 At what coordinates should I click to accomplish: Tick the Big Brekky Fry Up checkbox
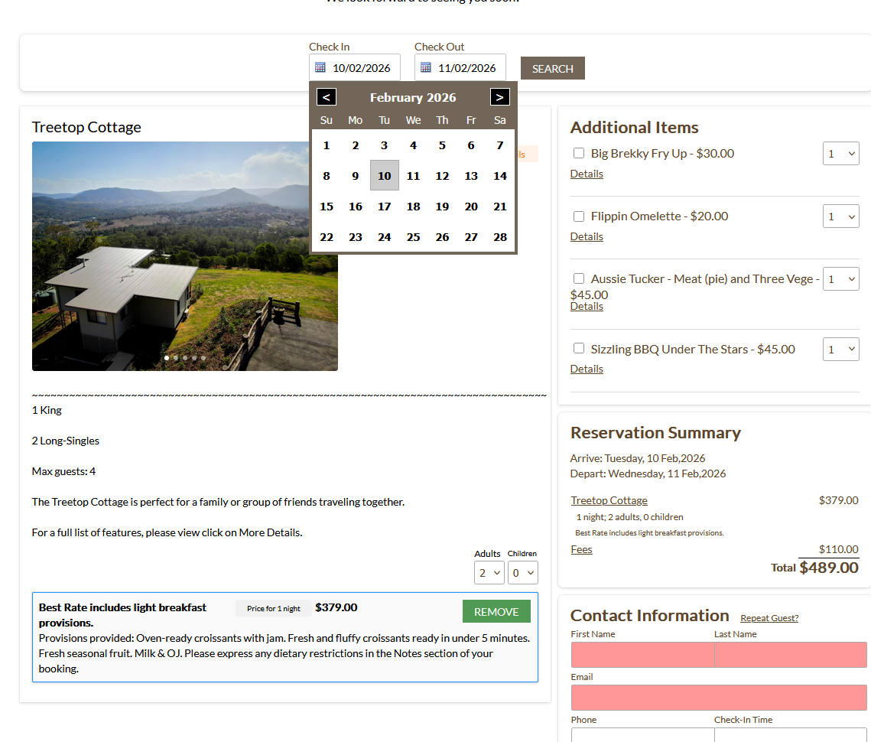click(x=579, y=153)
